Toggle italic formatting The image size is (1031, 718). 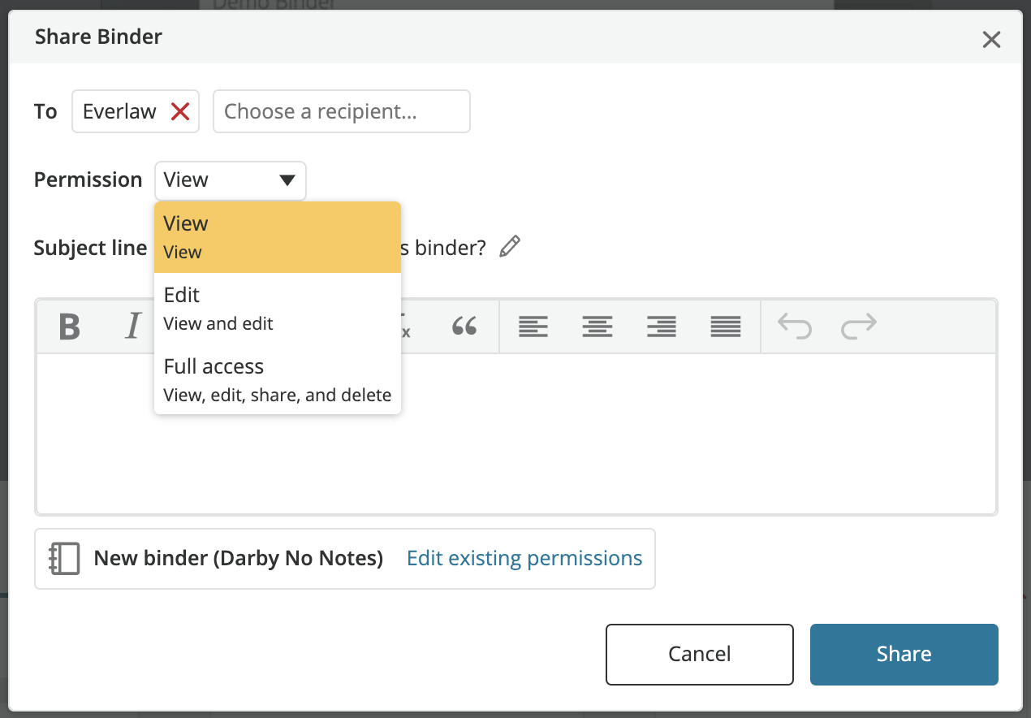click(x=132, y=326)
